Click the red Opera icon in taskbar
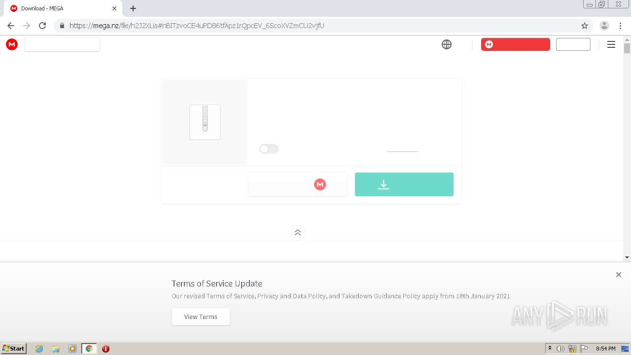Viewport: 631px width, 355px height. coord(105,349)
